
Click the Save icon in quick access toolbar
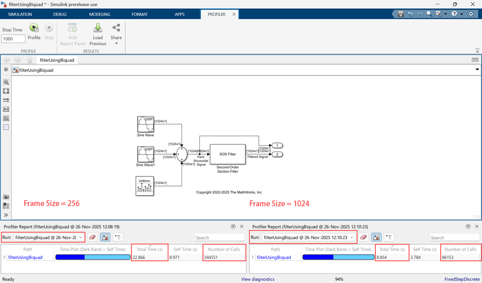[400, 14]
